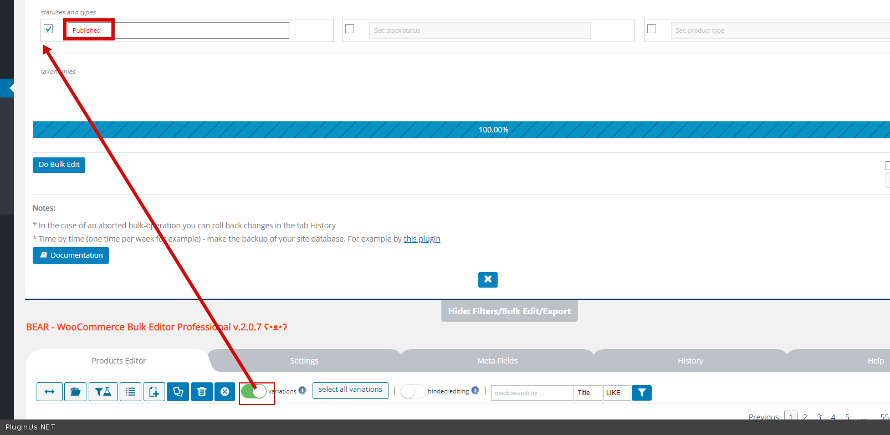Viewport: 890px width, 435px height.
Task: Click the 100.00% progress bar
Action: point(461,130)
